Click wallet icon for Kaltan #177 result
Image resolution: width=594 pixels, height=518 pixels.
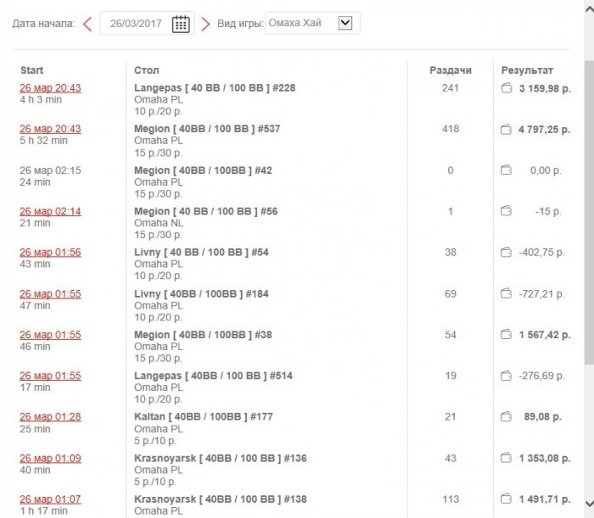(507, 416)
